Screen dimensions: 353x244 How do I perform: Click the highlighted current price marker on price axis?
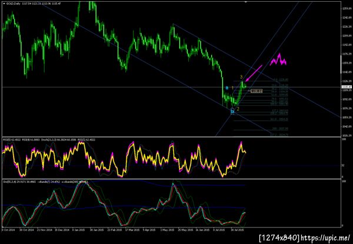(345, 87)
